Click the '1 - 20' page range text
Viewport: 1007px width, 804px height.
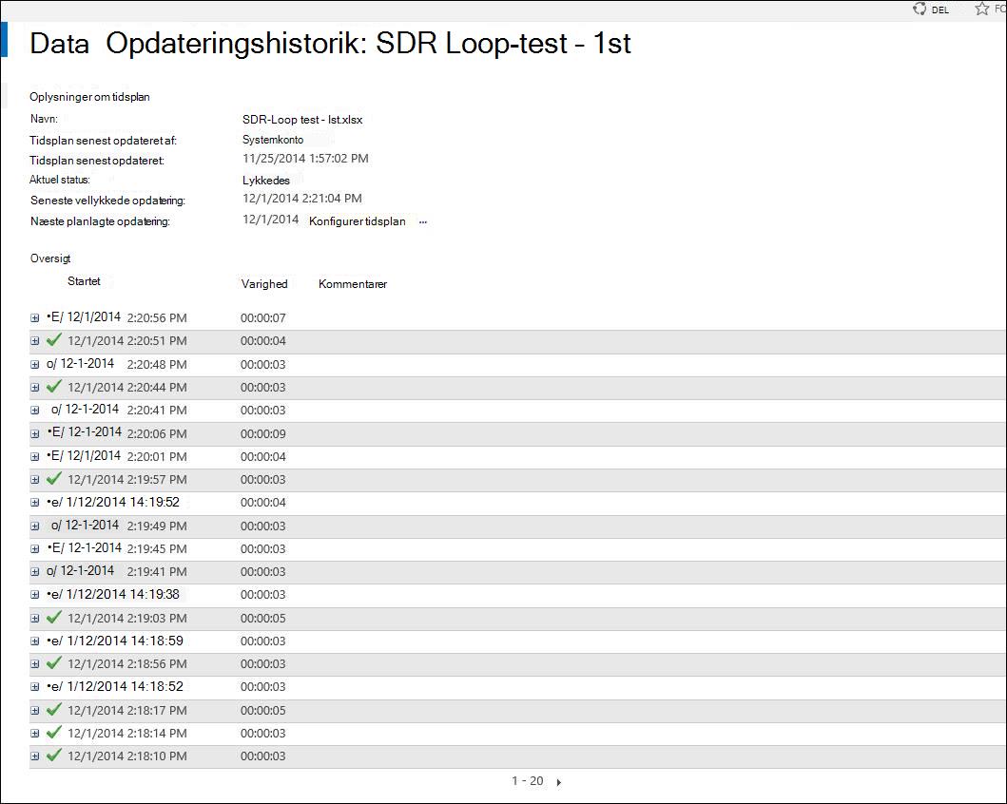click(x=527, y=781)
